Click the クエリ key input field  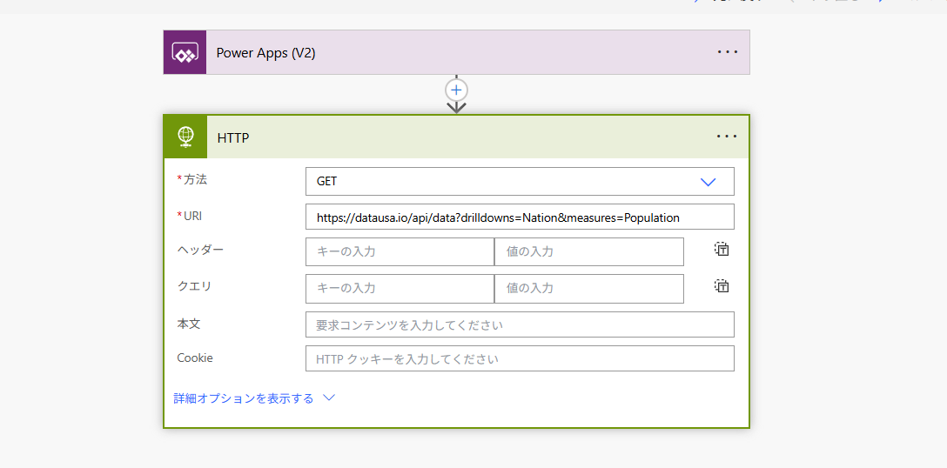pyautogui.click(x=400, y=289)
